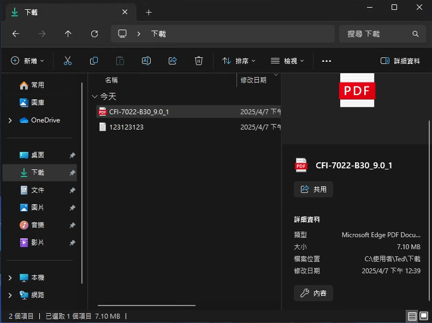
Task: Sort by the 修改日期 column header
Action: coord(253,80)
